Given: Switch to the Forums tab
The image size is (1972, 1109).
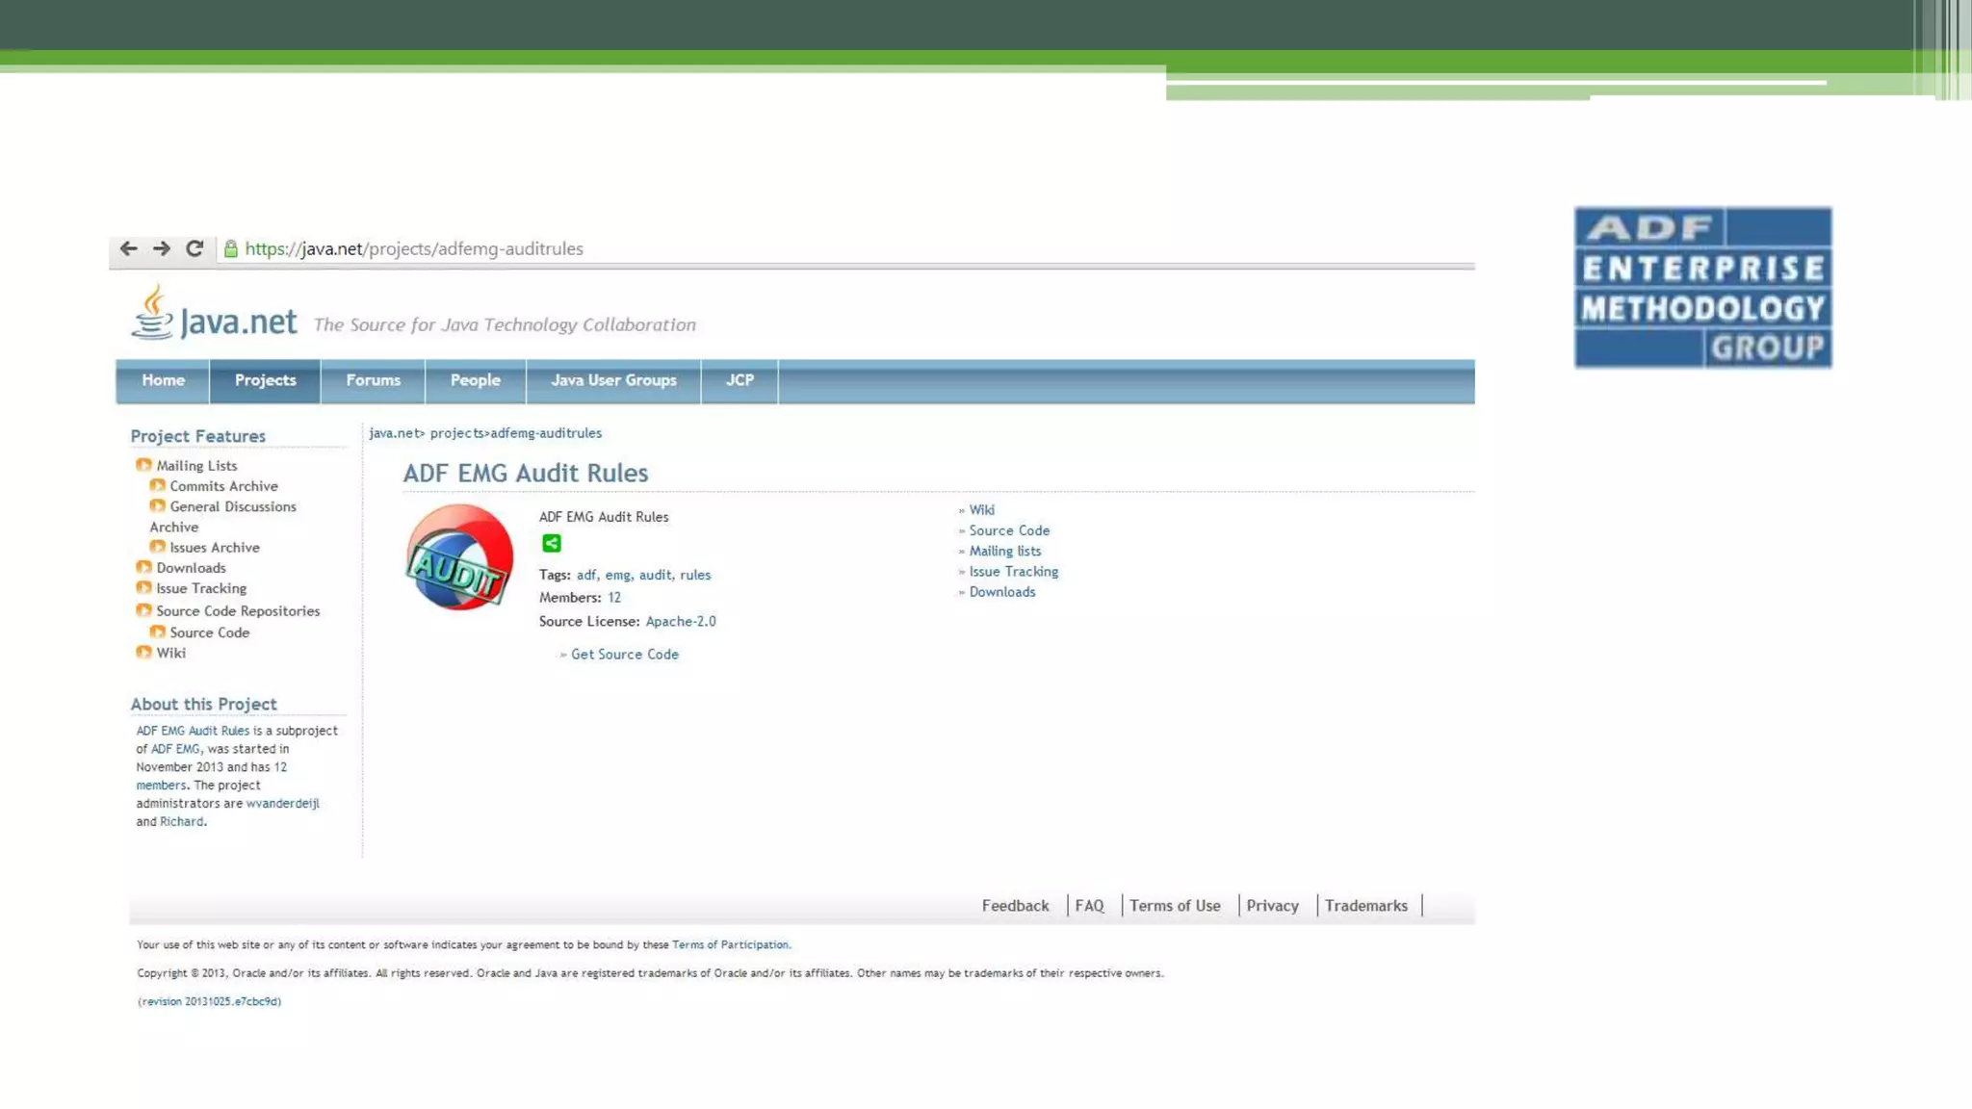Looking at the screenshot, I should (373, 380).
